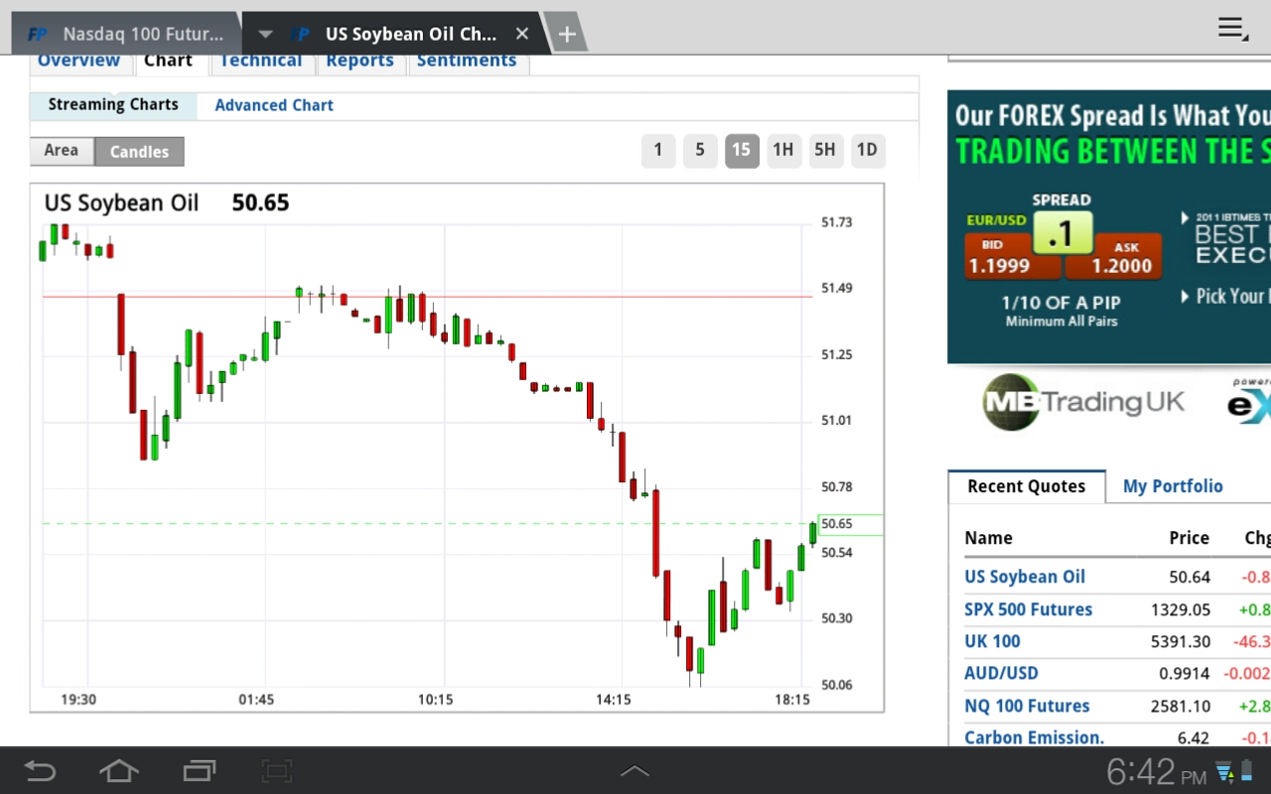Close the US Soybean Oil Chart tab
The width and height of the screenshot is (1271, 794).
coord(522,34)
